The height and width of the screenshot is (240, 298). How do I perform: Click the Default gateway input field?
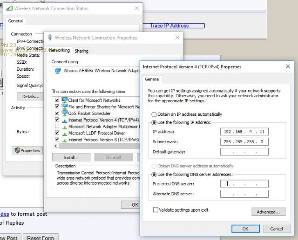pyautogui.click(x=244, y=152)
